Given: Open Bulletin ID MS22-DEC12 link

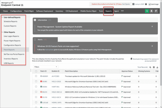Looking at the screenshot, I should coord(57,92).
